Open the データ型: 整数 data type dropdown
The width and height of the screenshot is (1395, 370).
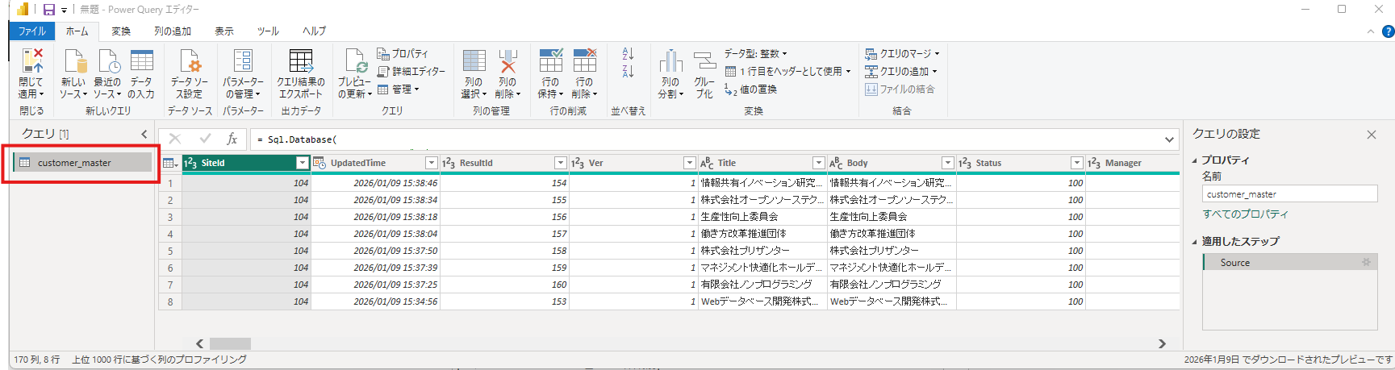755,53
